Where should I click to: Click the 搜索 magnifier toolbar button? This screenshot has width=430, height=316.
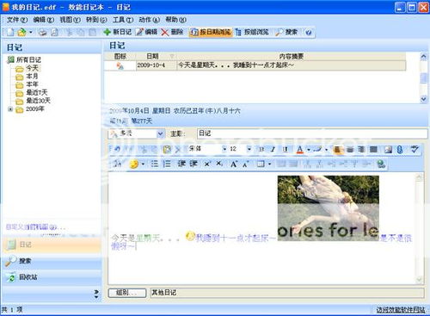(x=286, y=32)
